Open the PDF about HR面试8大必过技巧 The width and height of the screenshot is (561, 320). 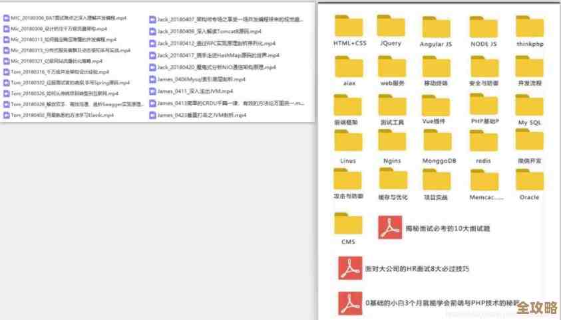[x=403, y=268]
